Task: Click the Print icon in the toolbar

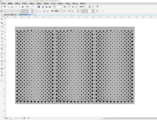Action: tap(12, 7)
